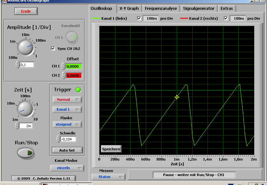
Task: Click the Speichern button
Action: tap(111, 149)
